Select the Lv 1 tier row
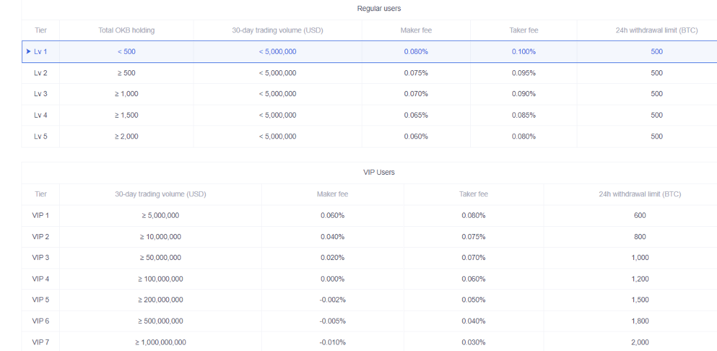717x351 pixels. click(x=370, y=52)
